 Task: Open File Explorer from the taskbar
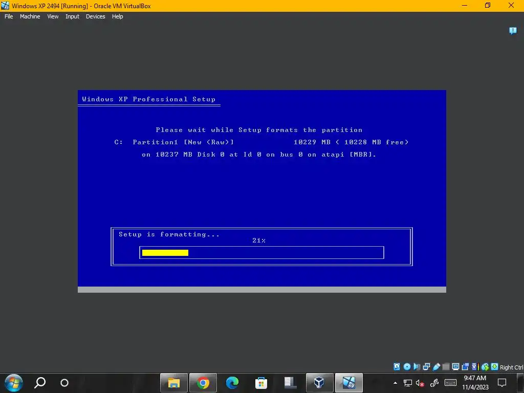tap(174, 383)
